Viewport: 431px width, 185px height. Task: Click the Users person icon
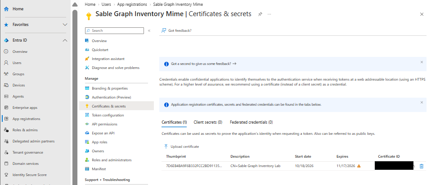point(6,63)
